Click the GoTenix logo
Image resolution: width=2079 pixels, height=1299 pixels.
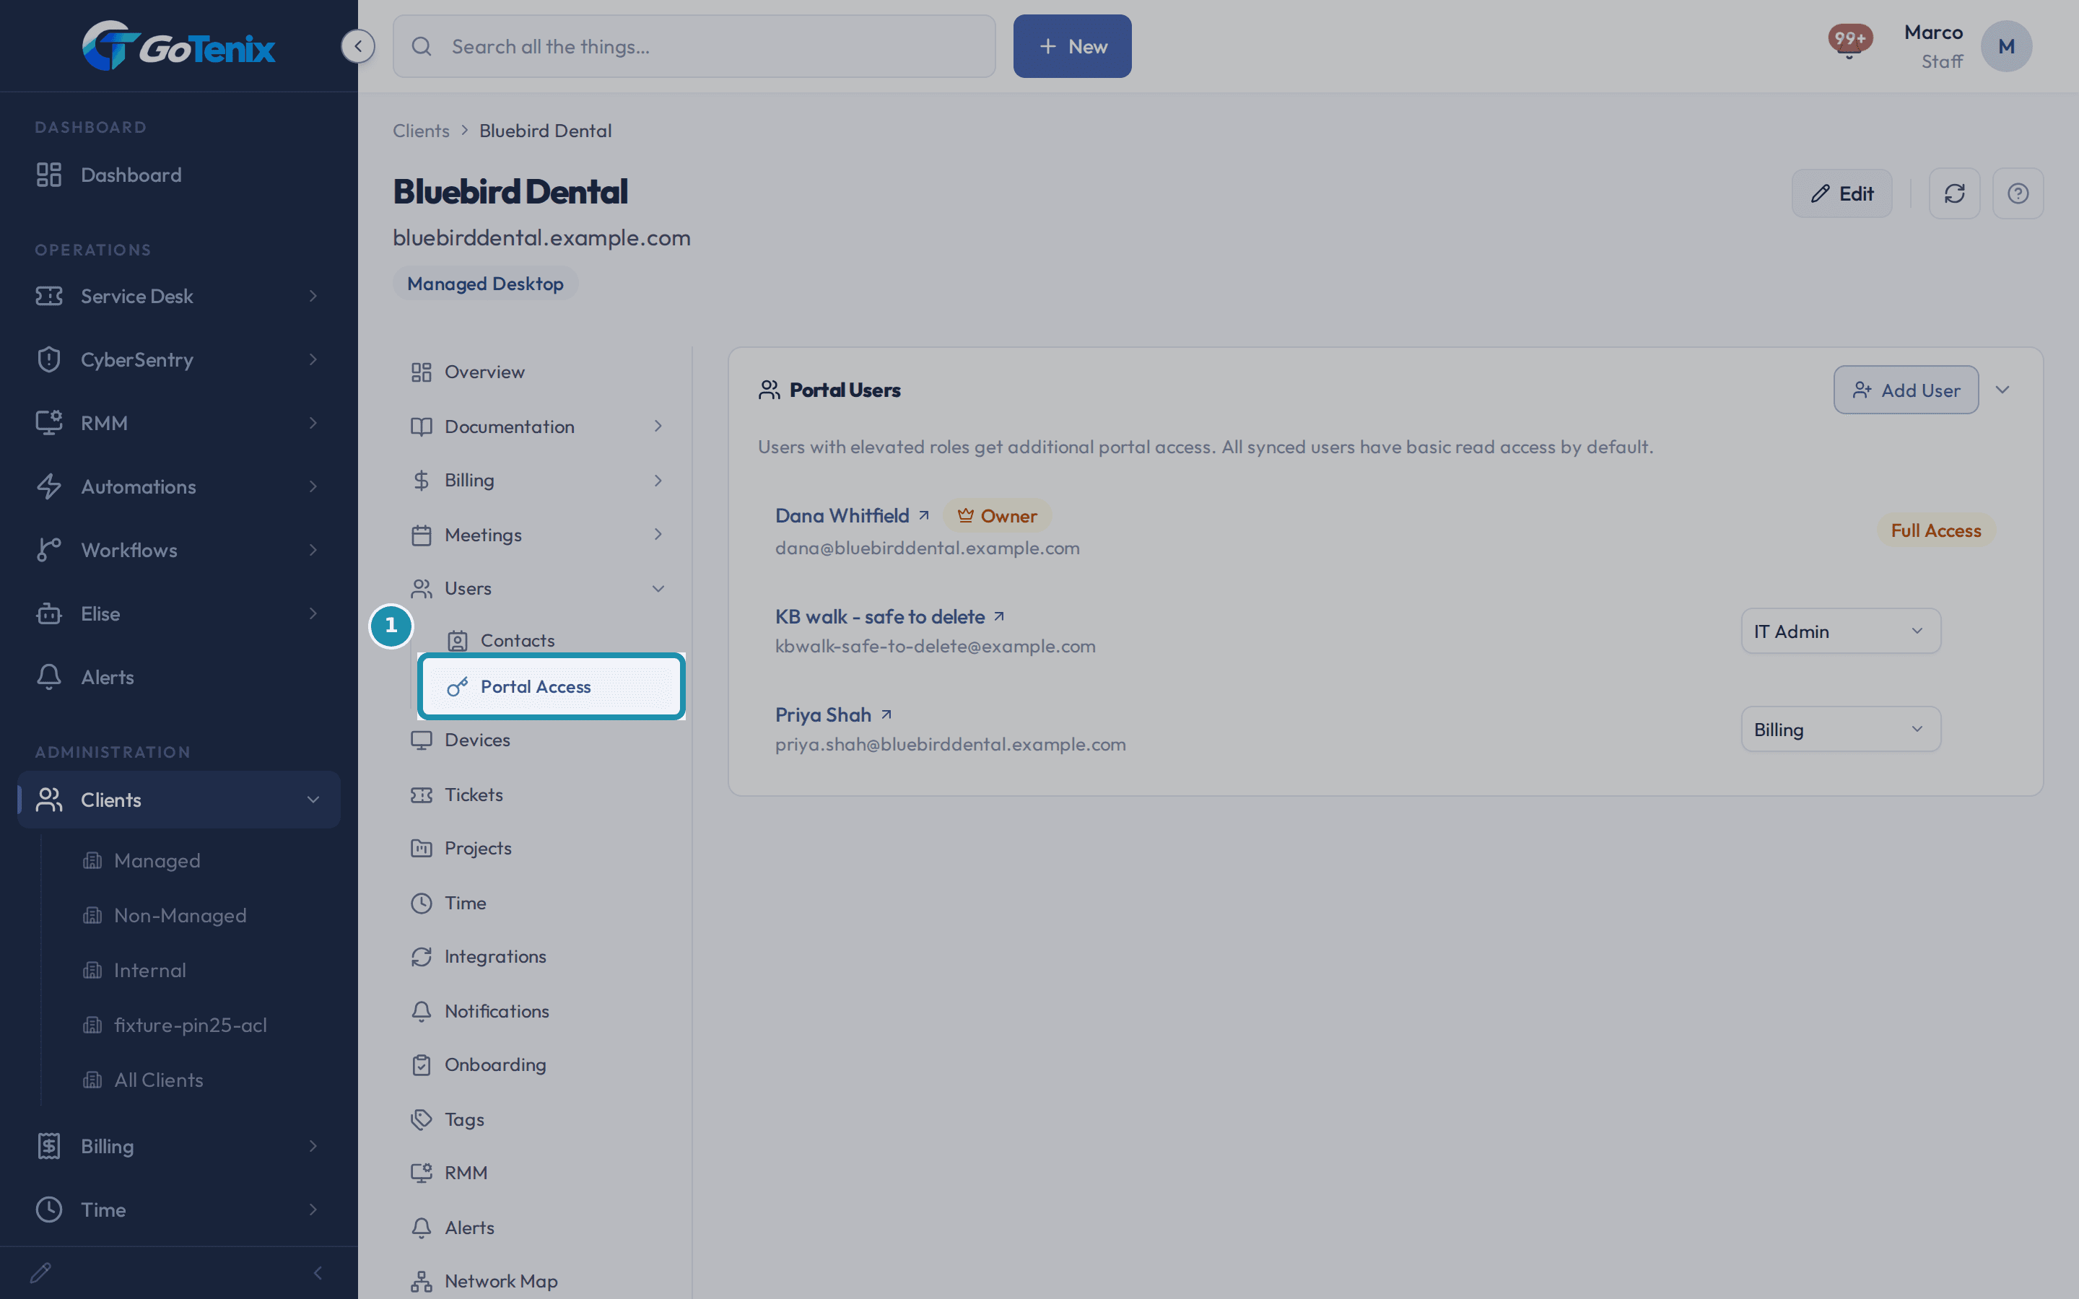(x=179, y=46)
